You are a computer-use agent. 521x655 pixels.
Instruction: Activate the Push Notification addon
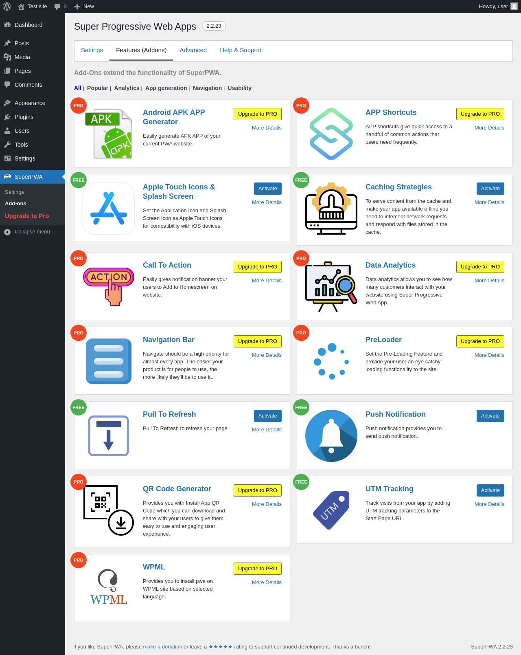(x=490, y=416)
